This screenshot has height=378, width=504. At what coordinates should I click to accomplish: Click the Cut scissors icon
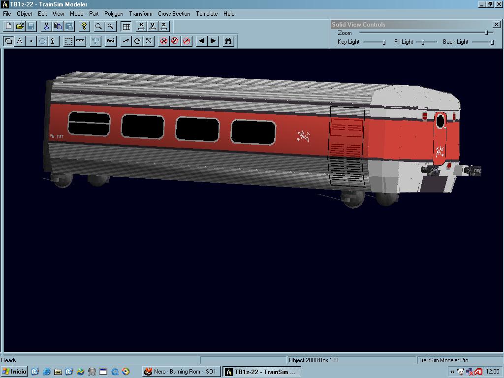pyautogui.click(x=46, y=26)
